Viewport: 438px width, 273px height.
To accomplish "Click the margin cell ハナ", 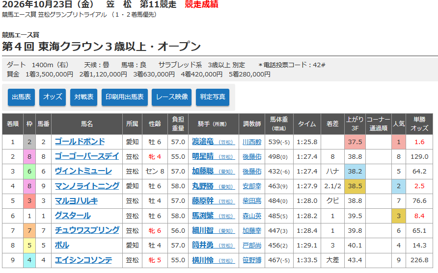I will click(x=332, y=172).
